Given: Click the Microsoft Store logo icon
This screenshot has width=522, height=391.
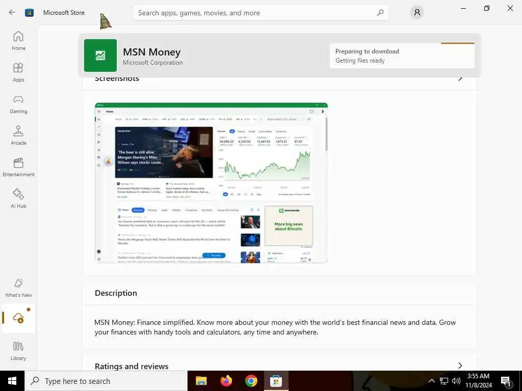Looking at the screenshot, I should pyautogui.click(x=29, y=13).
